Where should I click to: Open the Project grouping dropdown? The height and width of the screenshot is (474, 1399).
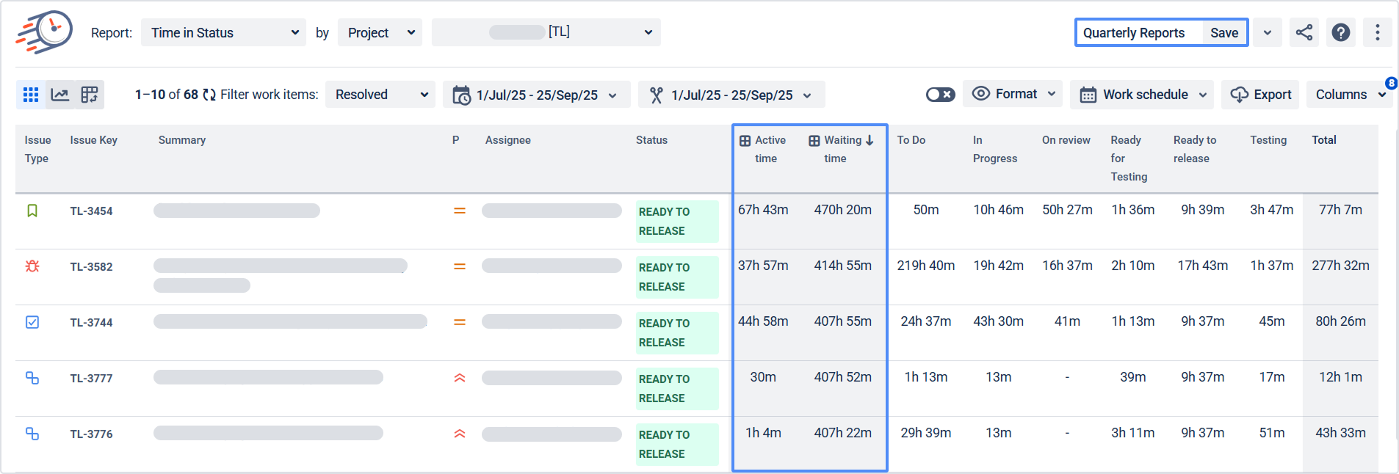point(380,33)
